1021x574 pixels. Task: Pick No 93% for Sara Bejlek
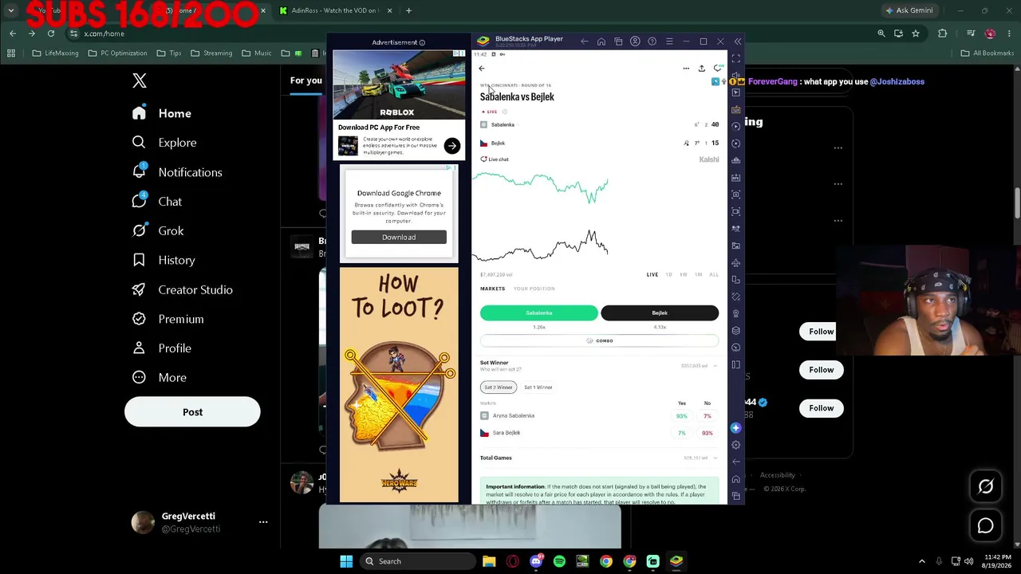point(708,433)
